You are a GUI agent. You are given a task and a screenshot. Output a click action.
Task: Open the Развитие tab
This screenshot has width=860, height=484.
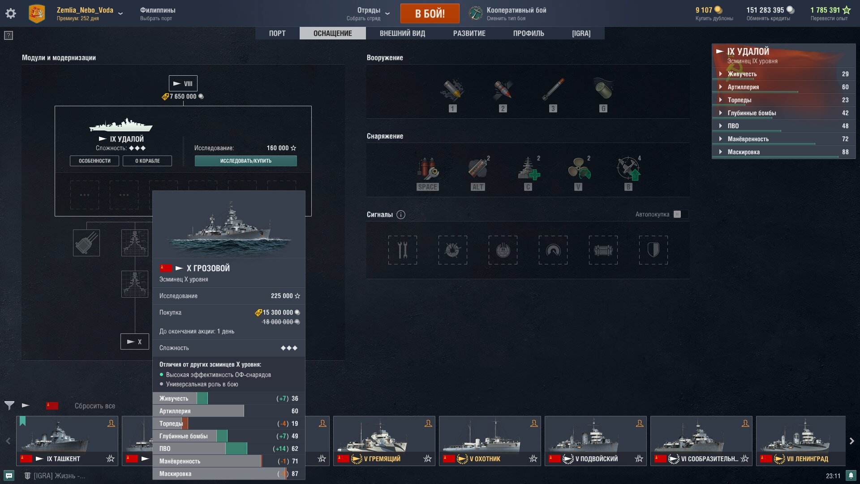click(x=469, y=33)
